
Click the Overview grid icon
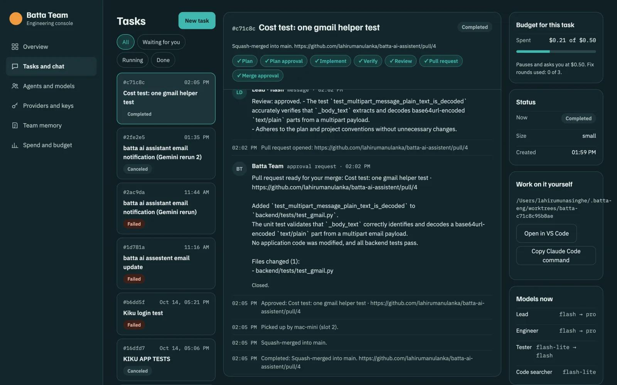click(15, 47)
